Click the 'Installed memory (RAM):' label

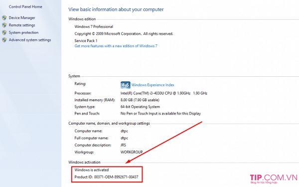pyautogui.click(x=95, y=100)
